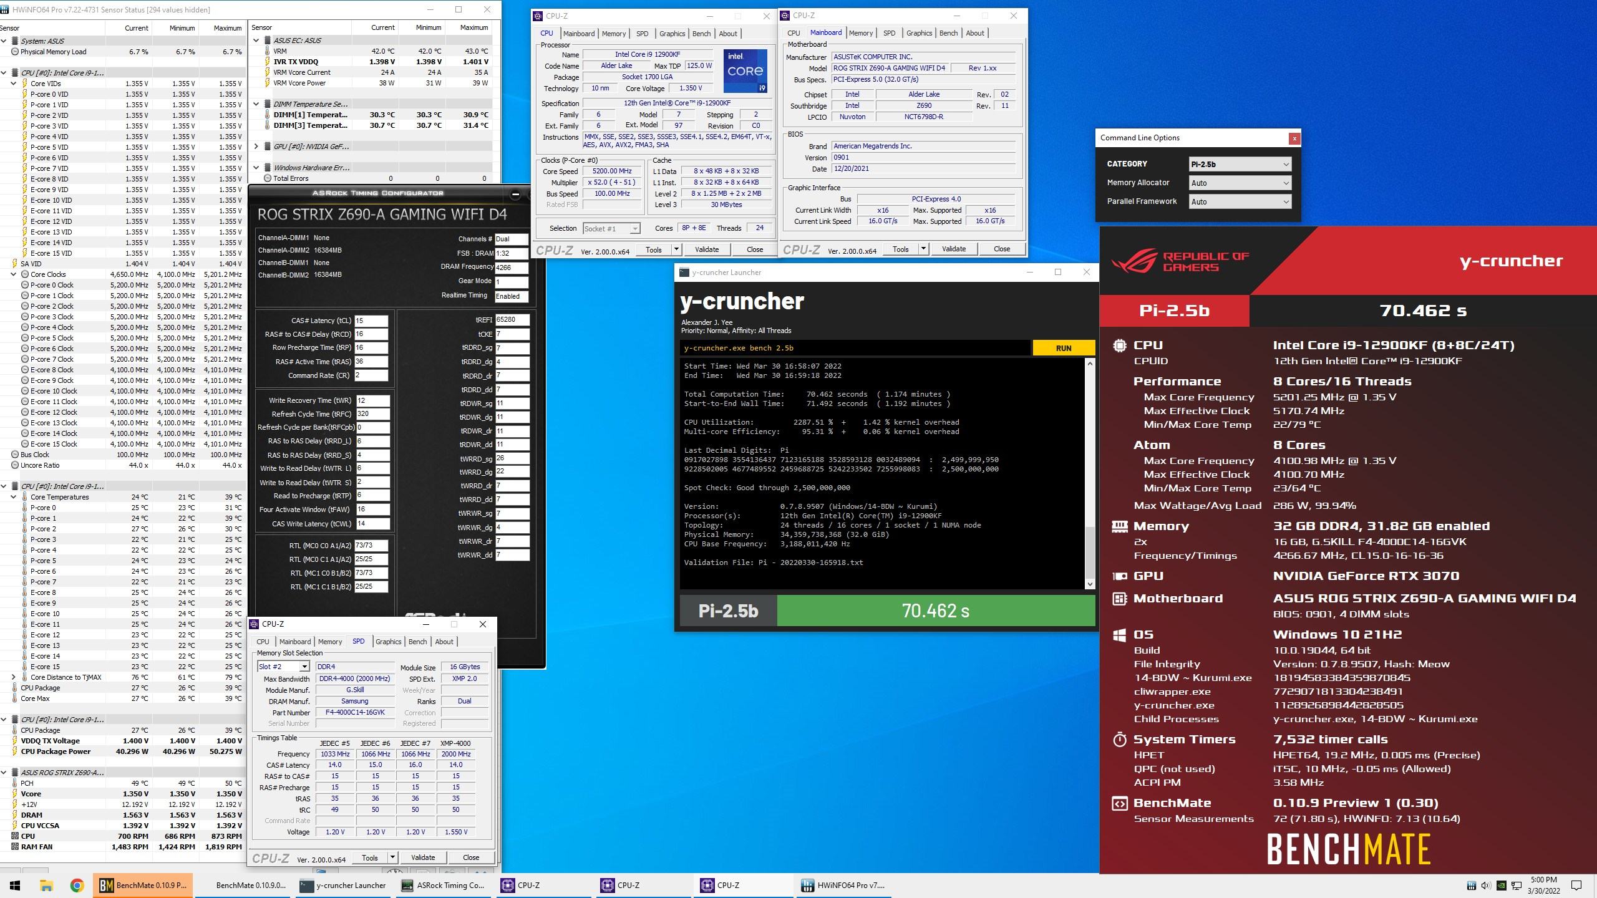Select the Physical Memory Load row
Image resolution: width=1597 pixels, height=898 pixels.
(123, 52)
